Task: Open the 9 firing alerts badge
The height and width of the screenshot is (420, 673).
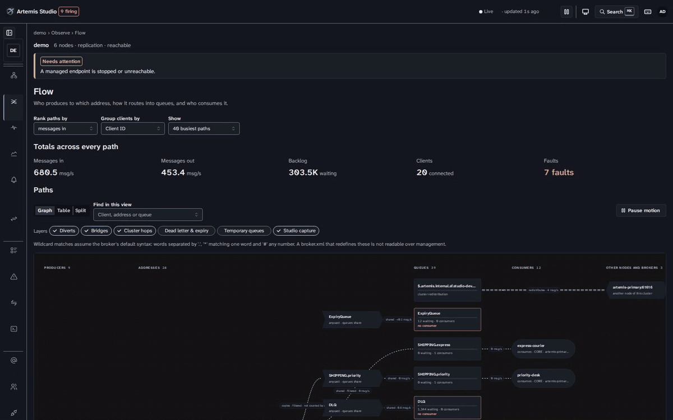Action: [x=69, y=11]
